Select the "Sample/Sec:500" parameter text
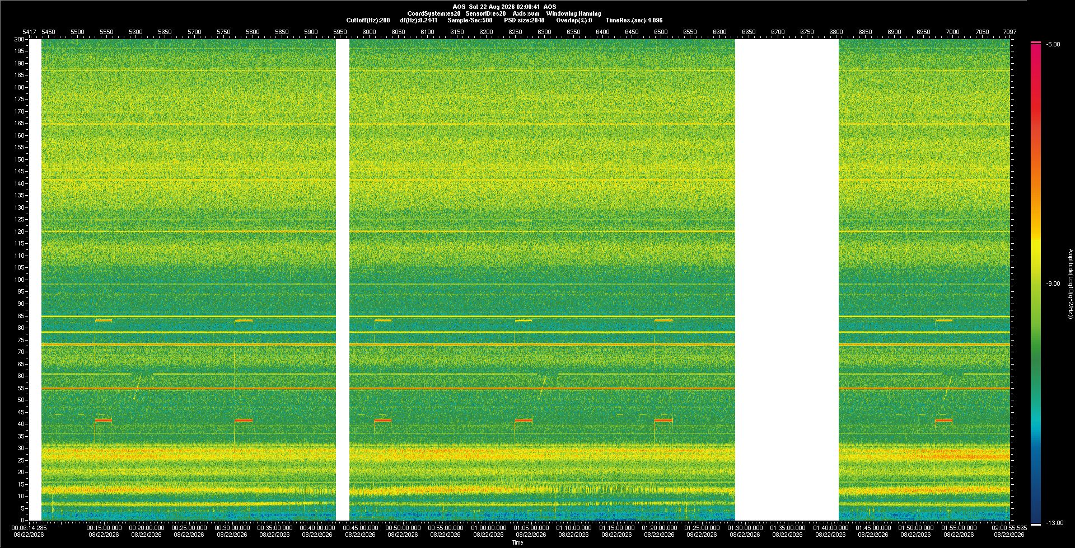The width and height of the screenshot is (1075, 548). 470,20
